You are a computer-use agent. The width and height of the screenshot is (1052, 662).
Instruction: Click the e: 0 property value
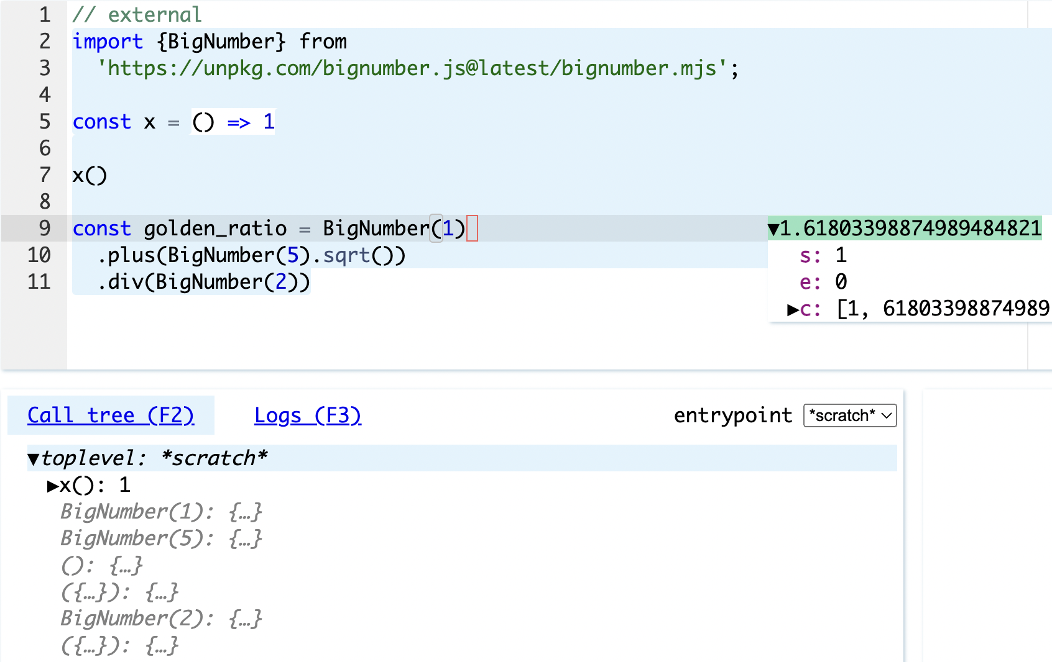tap(841, 282)
